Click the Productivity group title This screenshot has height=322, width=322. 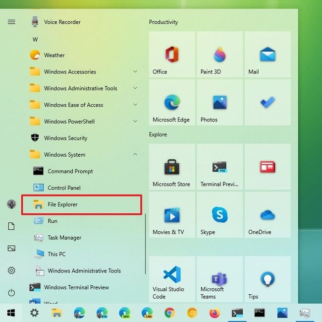tap(163, 22)
